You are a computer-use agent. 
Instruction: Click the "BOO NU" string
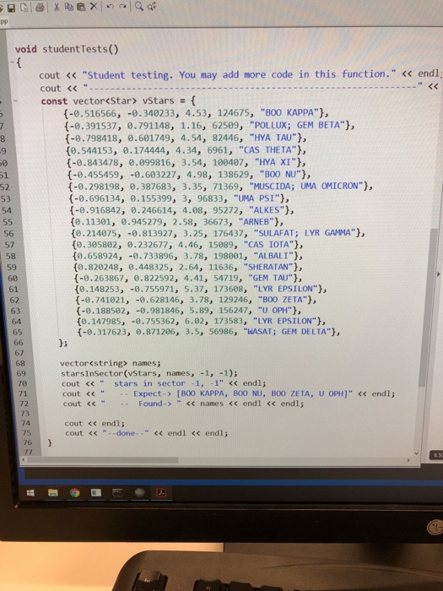tap(280, 174)
